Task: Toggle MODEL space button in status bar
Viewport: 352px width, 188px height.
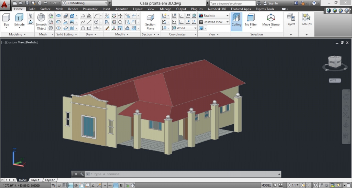Action: pyautogui.click(x=266, y=185)
